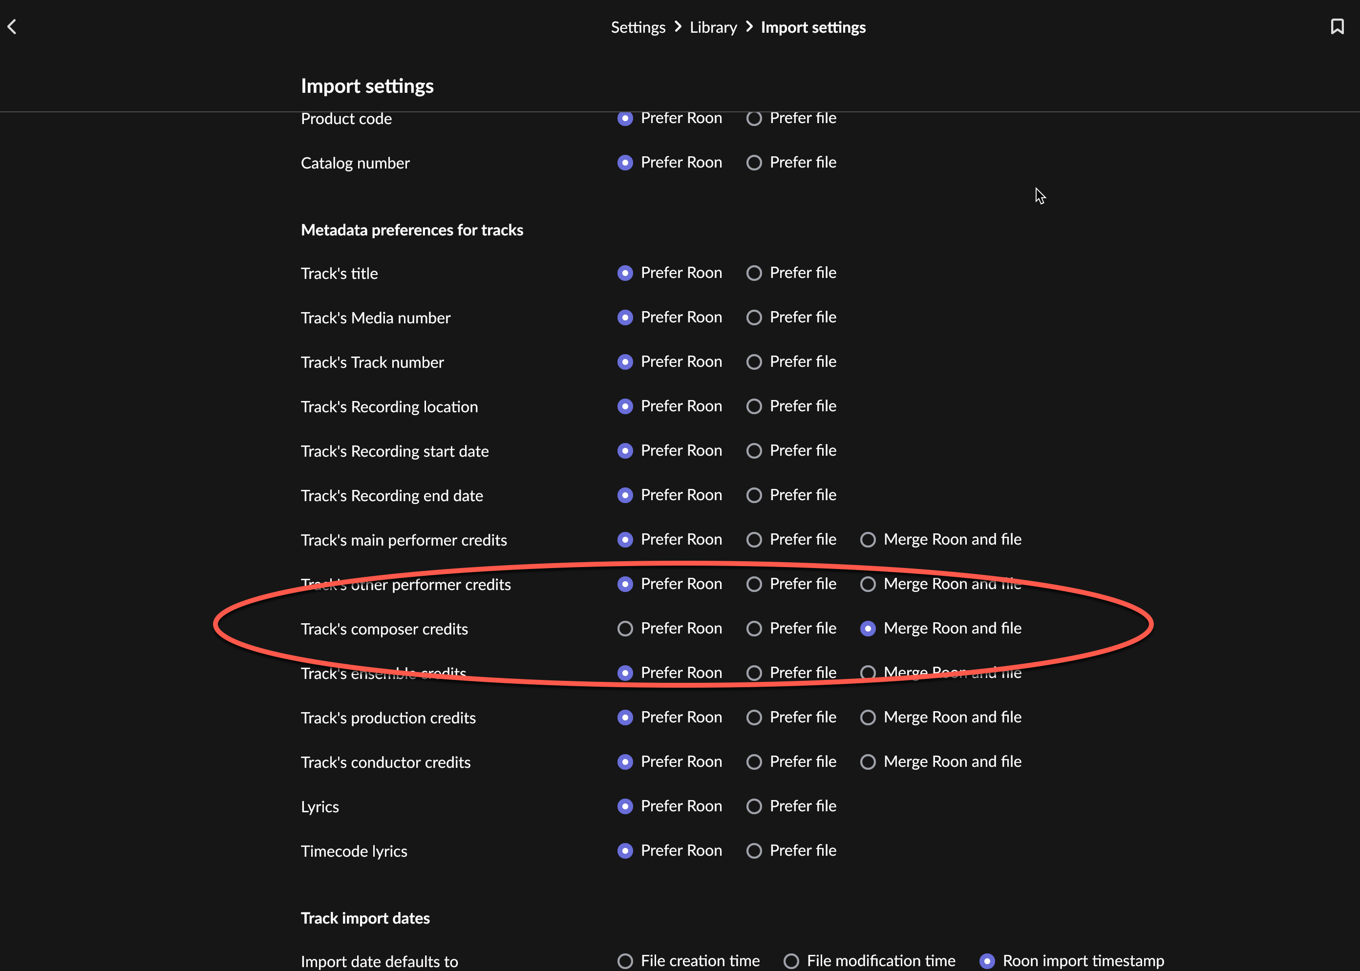Select Prefer file for Track's Recording location
Image resolution: width=1360 pixels, height=971 pixels.
754,406
